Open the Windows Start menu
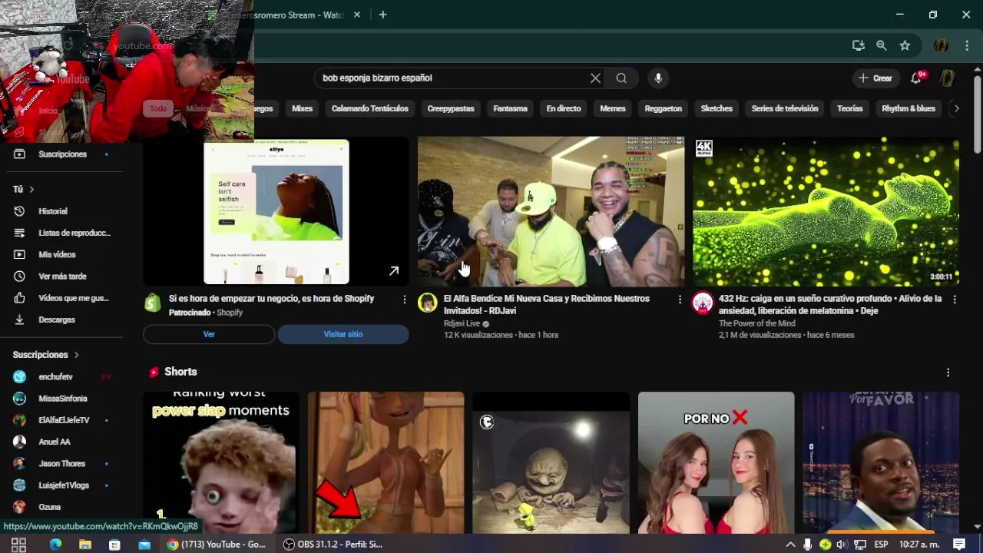This screenshot has height=553, width=983. click(18, 545)
